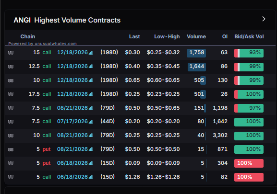Click the 3,302 open interest value
The height and width of the screenshot is (194, 277).
pyautogui.click(x=220, y=136)
